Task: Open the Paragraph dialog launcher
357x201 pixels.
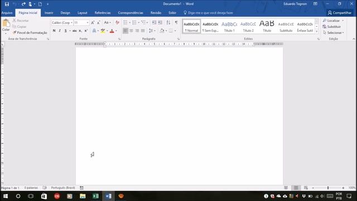Action: (x=178, y=39)
